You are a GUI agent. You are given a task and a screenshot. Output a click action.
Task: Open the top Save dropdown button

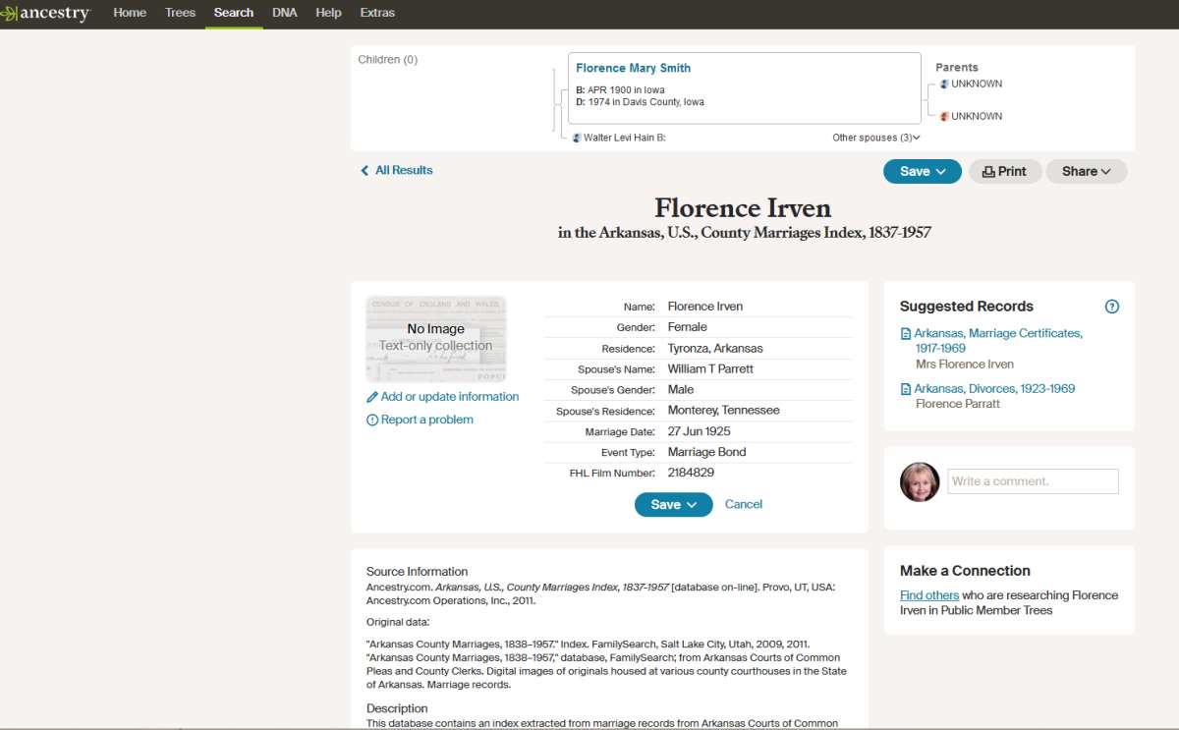[922, 171]
